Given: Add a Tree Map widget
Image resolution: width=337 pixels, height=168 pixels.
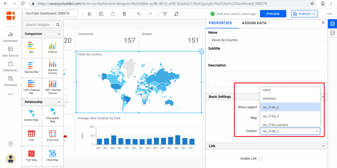Looking at the screenshot, I should pyautogui.click(x=32, y=156).
